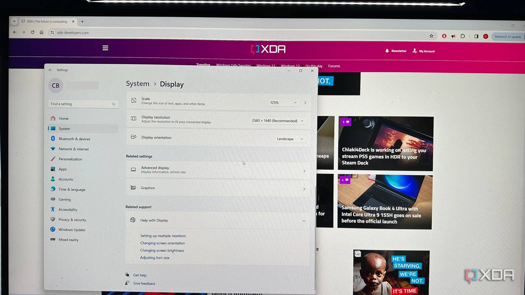Open the XDA hamburger menu
525x295 pixels.
coord(105,48)
